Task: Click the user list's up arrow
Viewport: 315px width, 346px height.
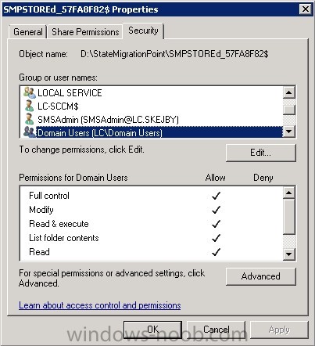Action: click(289, 92)
